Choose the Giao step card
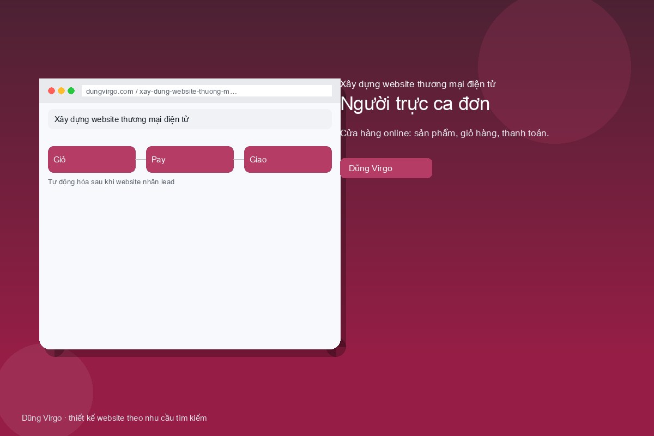This screenshot has height=436, width=654. click(x=288, y=160)
